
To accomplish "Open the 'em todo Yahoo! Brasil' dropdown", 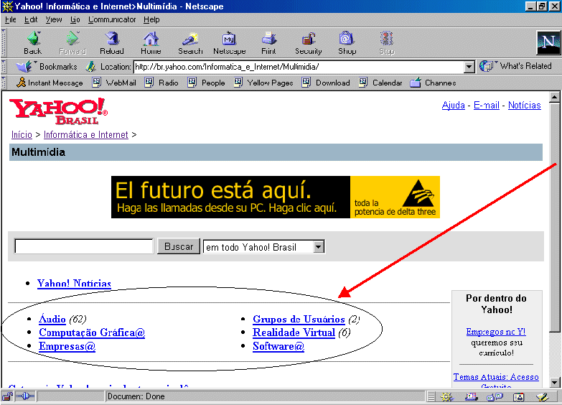I will 318,247.
